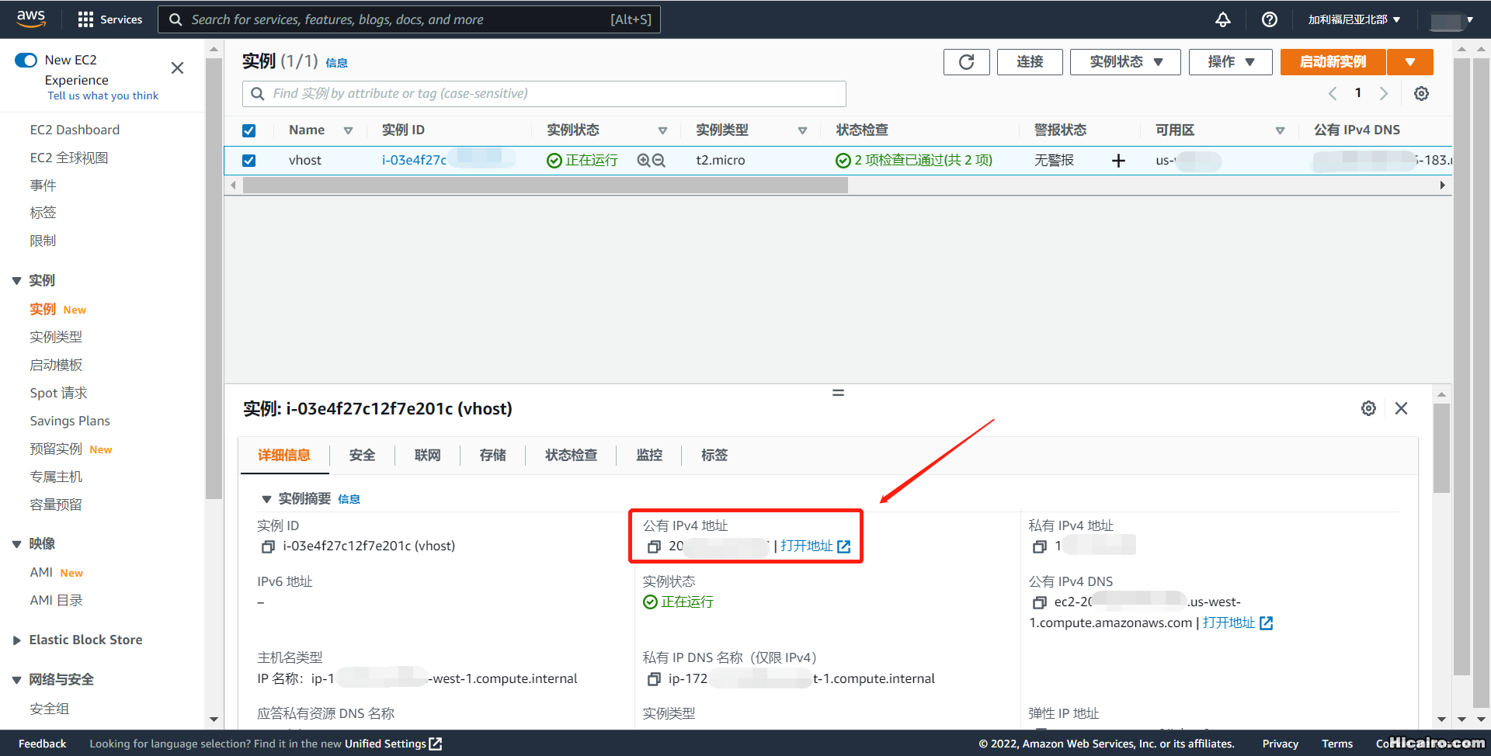Open the 操作 actions dropdown

(1230, 62)
